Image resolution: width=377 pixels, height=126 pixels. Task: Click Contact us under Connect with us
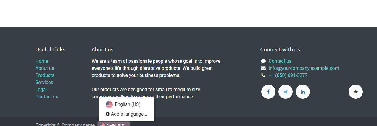coord(280,61)
